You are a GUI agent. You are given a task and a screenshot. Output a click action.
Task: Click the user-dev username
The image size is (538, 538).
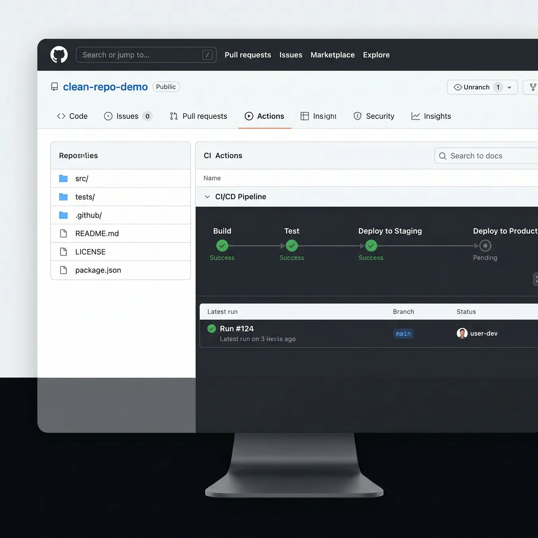pyautogui.click(x=484, y=333)
